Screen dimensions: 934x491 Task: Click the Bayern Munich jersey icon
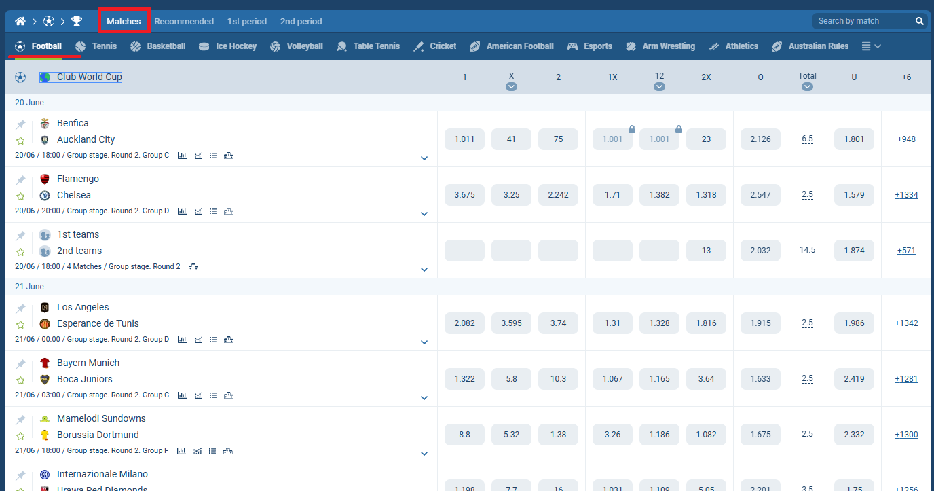[x=45, y=363]
